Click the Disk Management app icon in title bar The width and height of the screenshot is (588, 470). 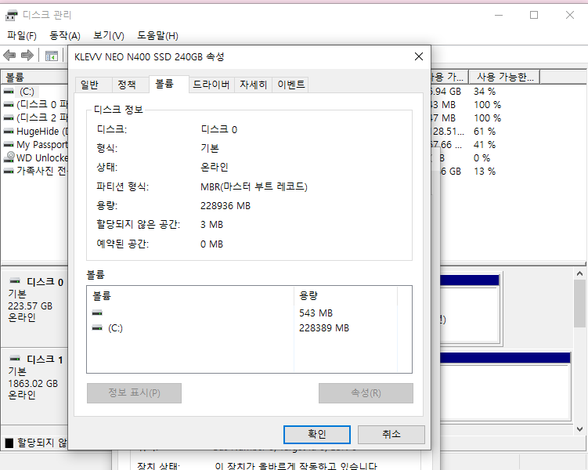pyautogui.click(x=11, y=16)
